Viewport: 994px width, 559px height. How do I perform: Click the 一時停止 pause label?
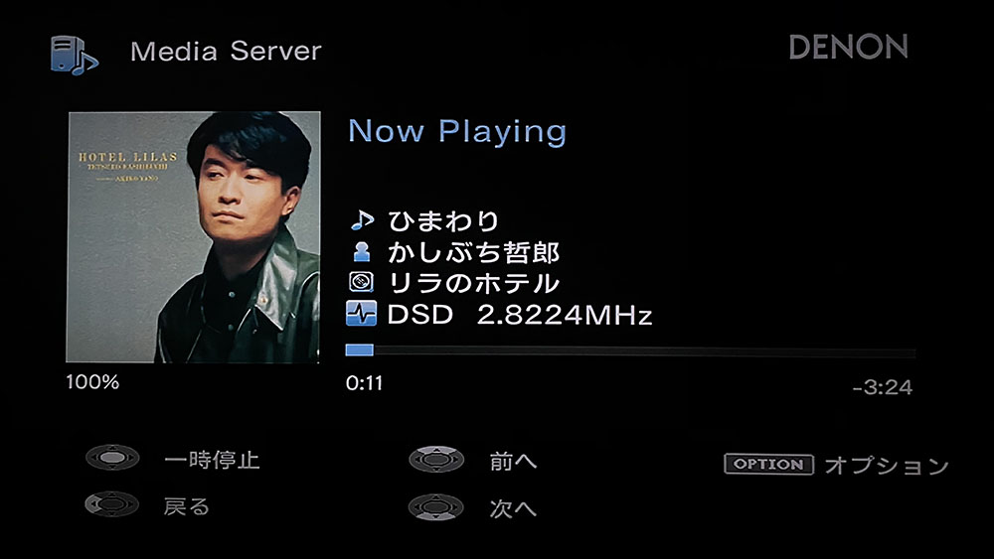pyautogui.click(x=213, y=460)
